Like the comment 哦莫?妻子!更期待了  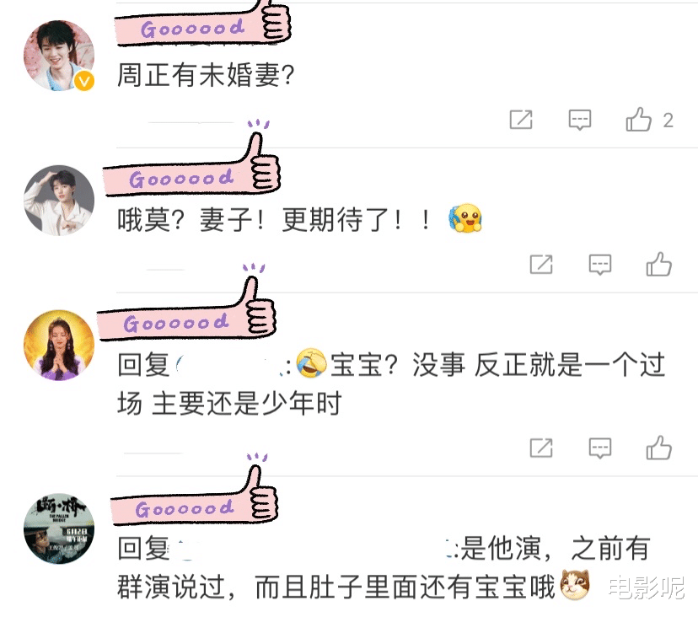tap(659, 265)
